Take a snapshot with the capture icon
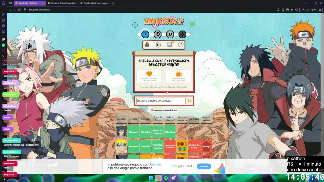Image resolution: width=324 pixels, height=182 pixels. point(283,10)
